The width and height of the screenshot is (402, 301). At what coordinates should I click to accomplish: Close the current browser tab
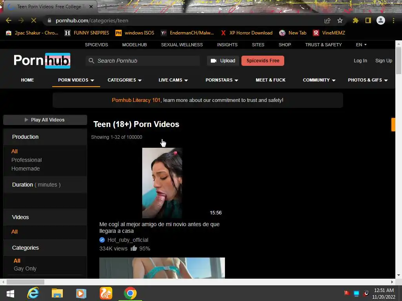click(x=91, y=7)
